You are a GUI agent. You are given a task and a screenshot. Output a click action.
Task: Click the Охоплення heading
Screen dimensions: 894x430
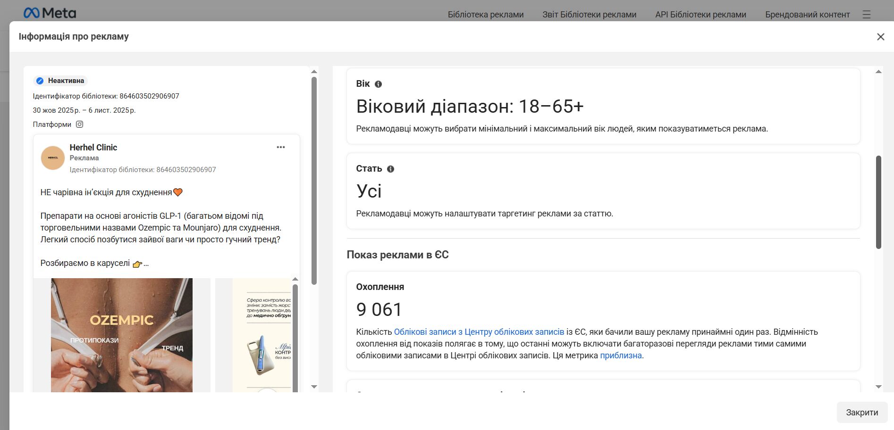click(x=380, y=287)
